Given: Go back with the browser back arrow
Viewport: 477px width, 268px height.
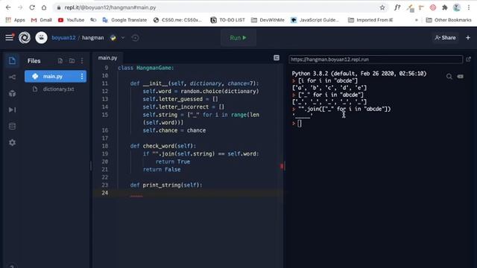Looking at the screenshot, I should [8, 7].
